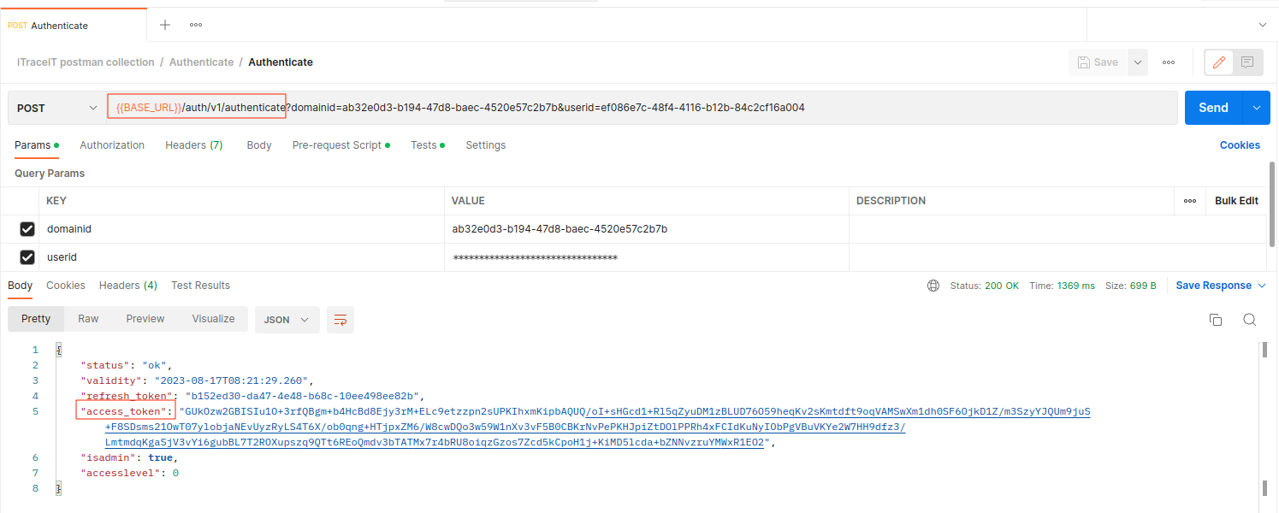Click the network globe icon near status
The height and width of the screenshot is (513, 1279).
pos(933,286)
